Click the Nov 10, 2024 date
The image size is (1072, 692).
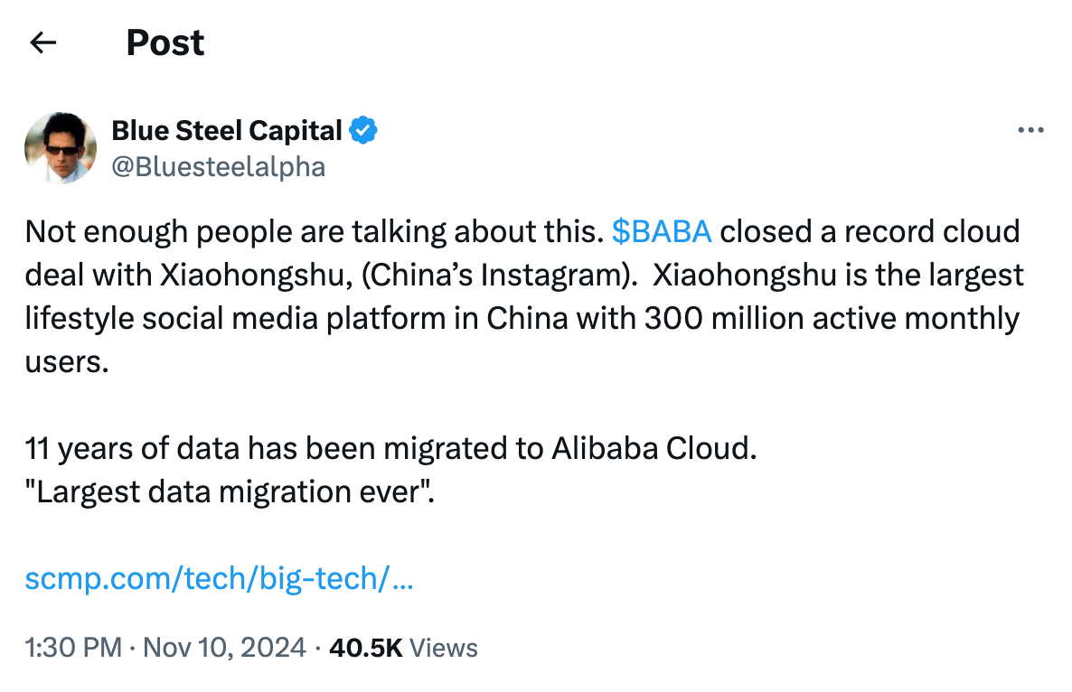(x=224, y=647)
